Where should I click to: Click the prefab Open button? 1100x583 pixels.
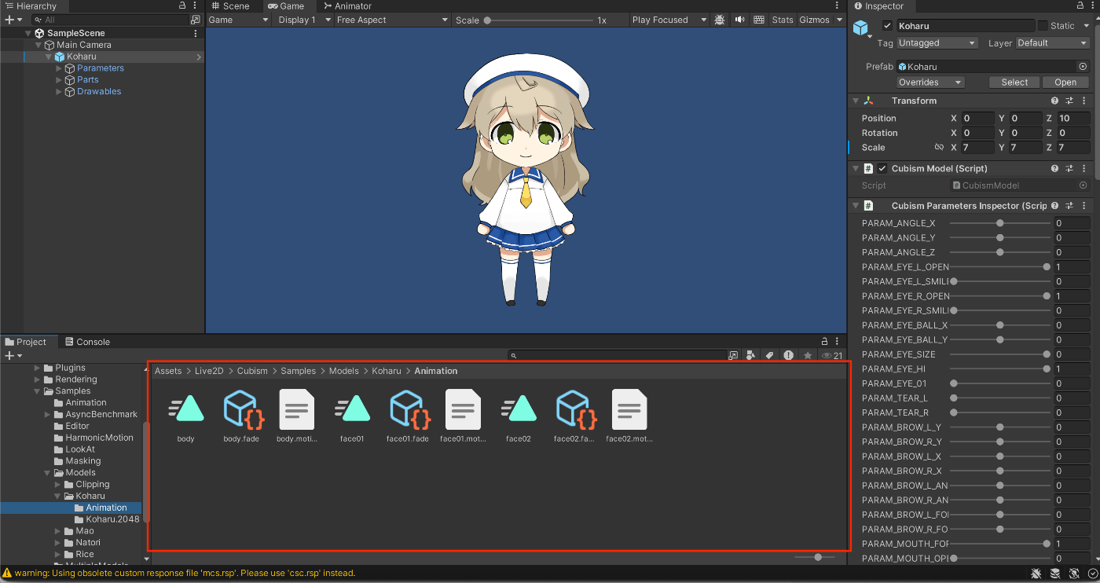1065,82
